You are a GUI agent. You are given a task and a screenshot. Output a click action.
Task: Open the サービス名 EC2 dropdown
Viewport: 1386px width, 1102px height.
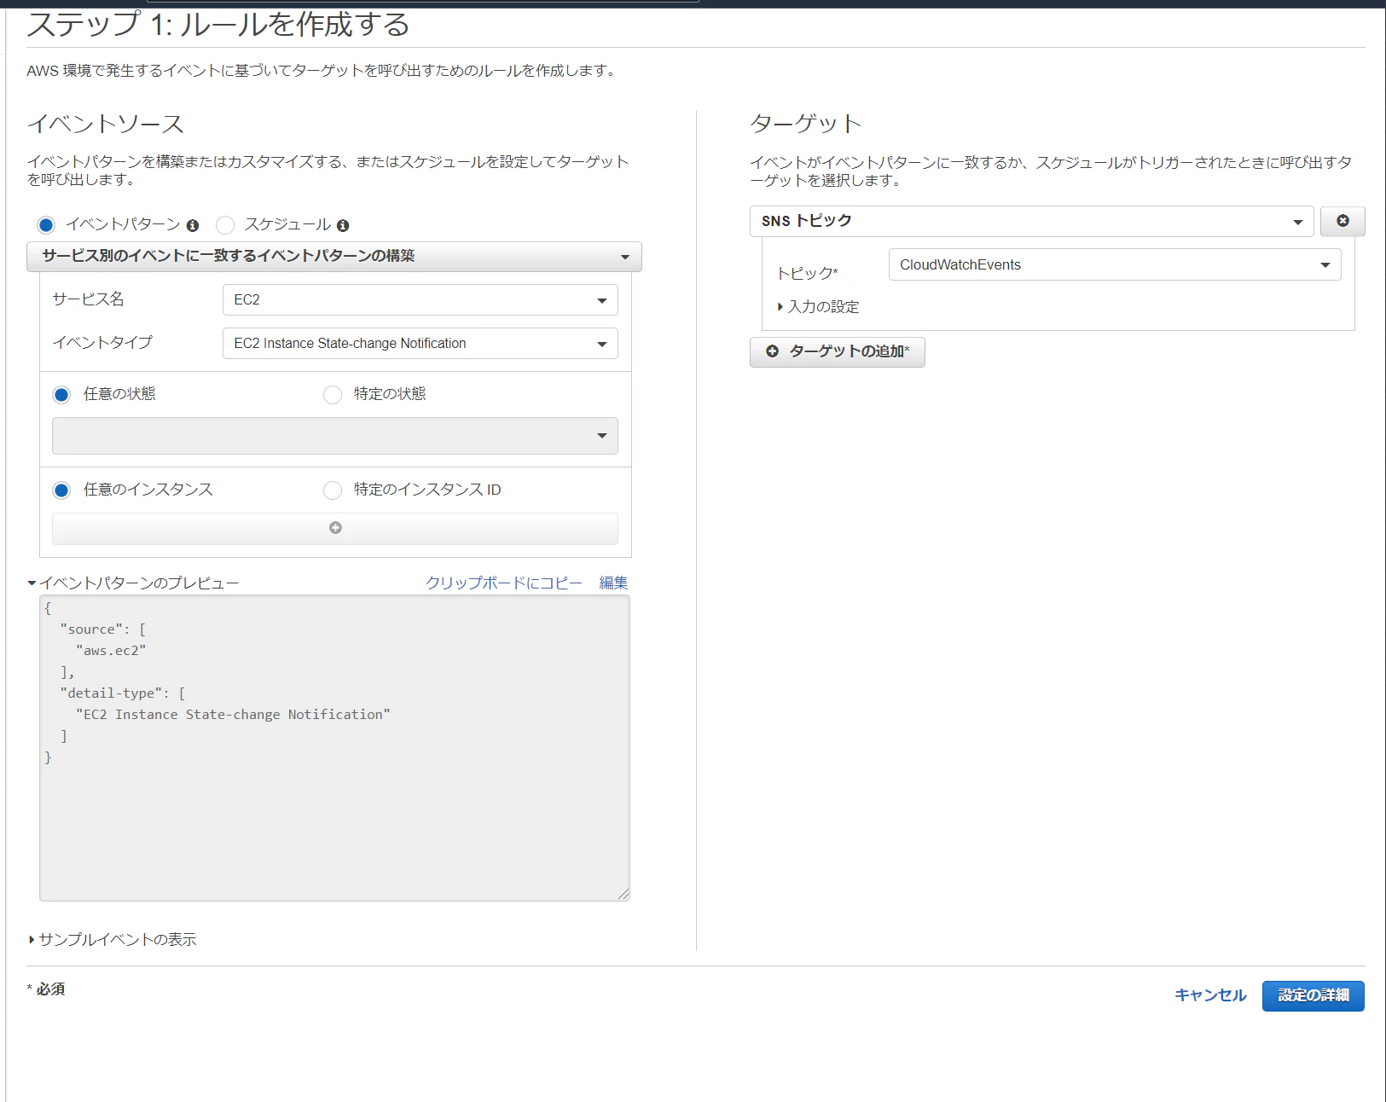coord(420,300)
